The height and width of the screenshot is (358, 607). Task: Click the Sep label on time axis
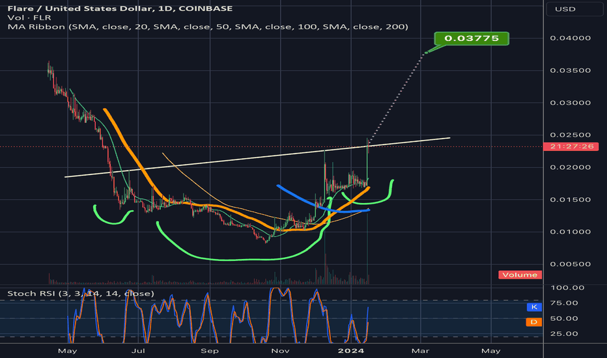(x=210, y=351)
